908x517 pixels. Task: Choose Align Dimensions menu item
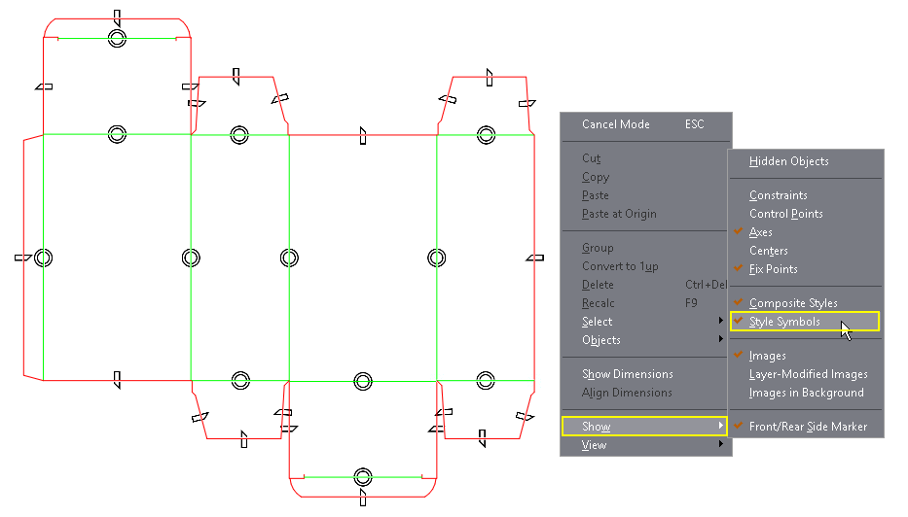coord(627,393)
